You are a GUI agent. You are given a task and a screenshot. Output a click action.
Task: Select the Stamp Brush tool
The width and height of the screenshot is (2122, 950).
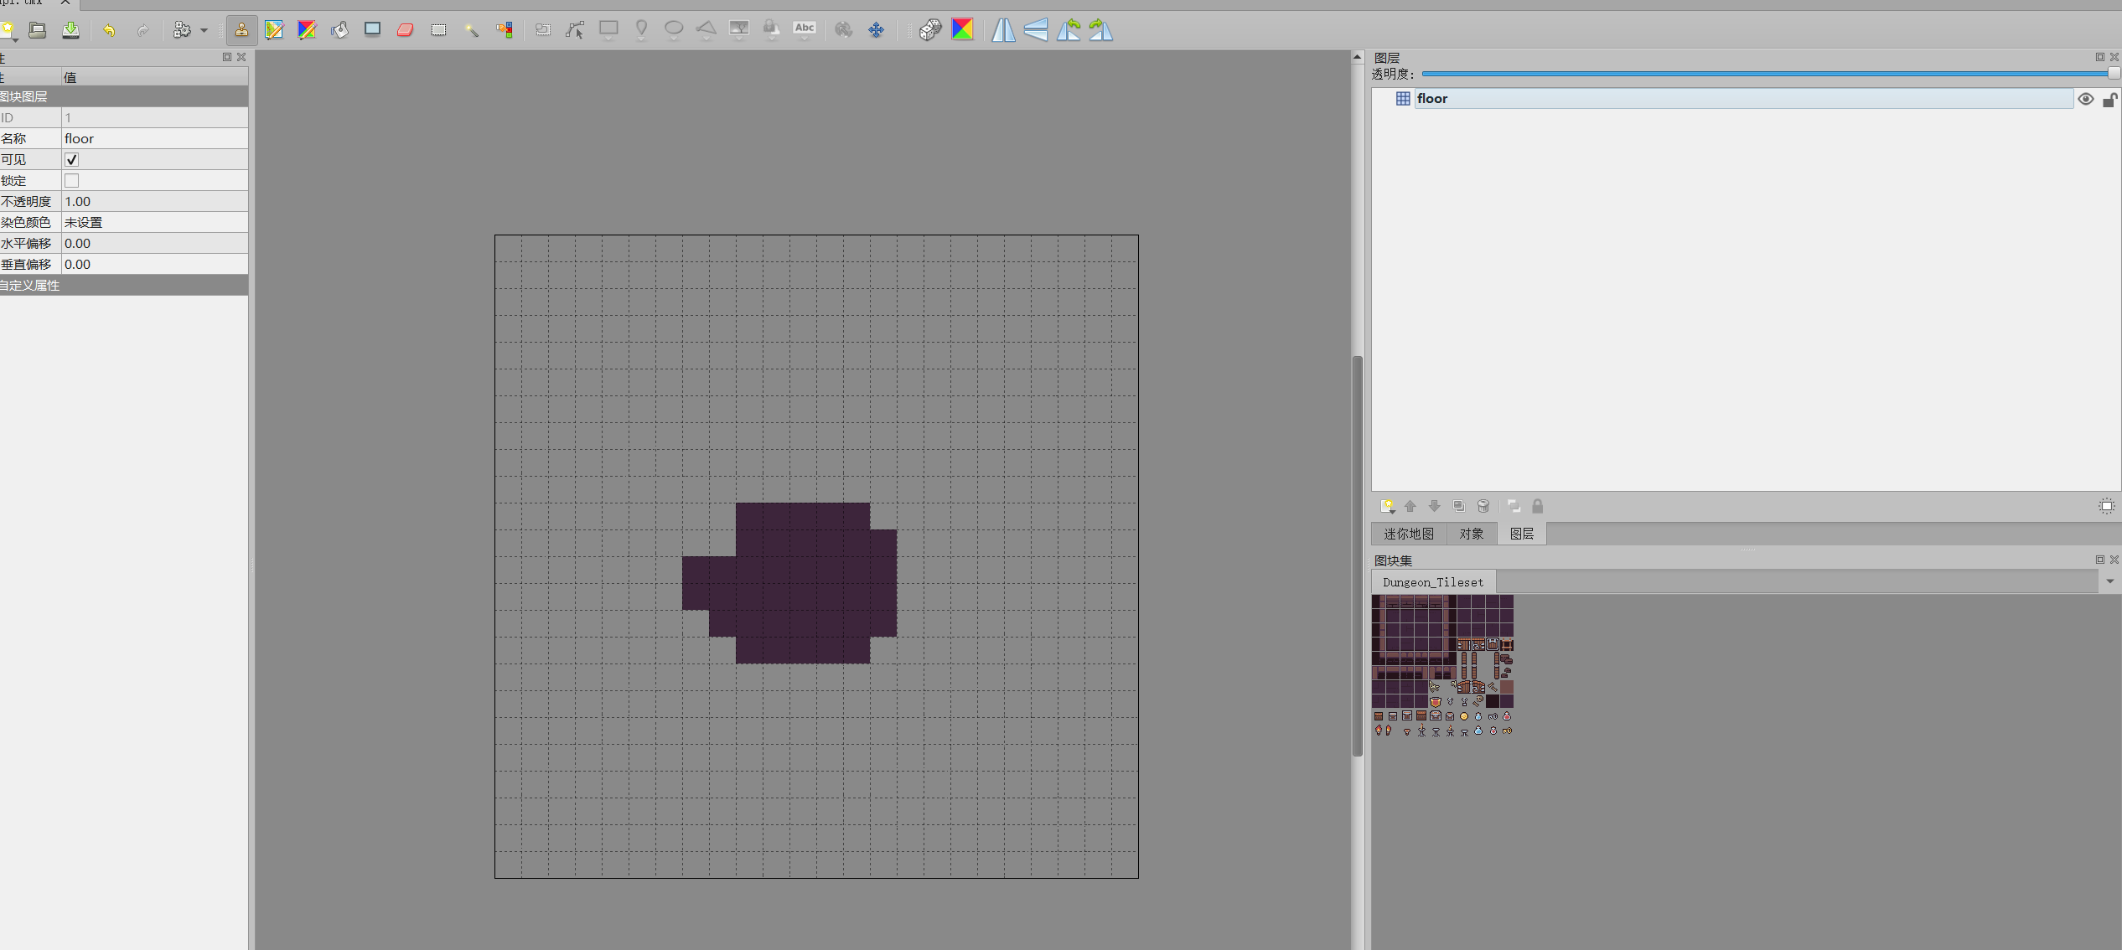[x=241, y=30]
